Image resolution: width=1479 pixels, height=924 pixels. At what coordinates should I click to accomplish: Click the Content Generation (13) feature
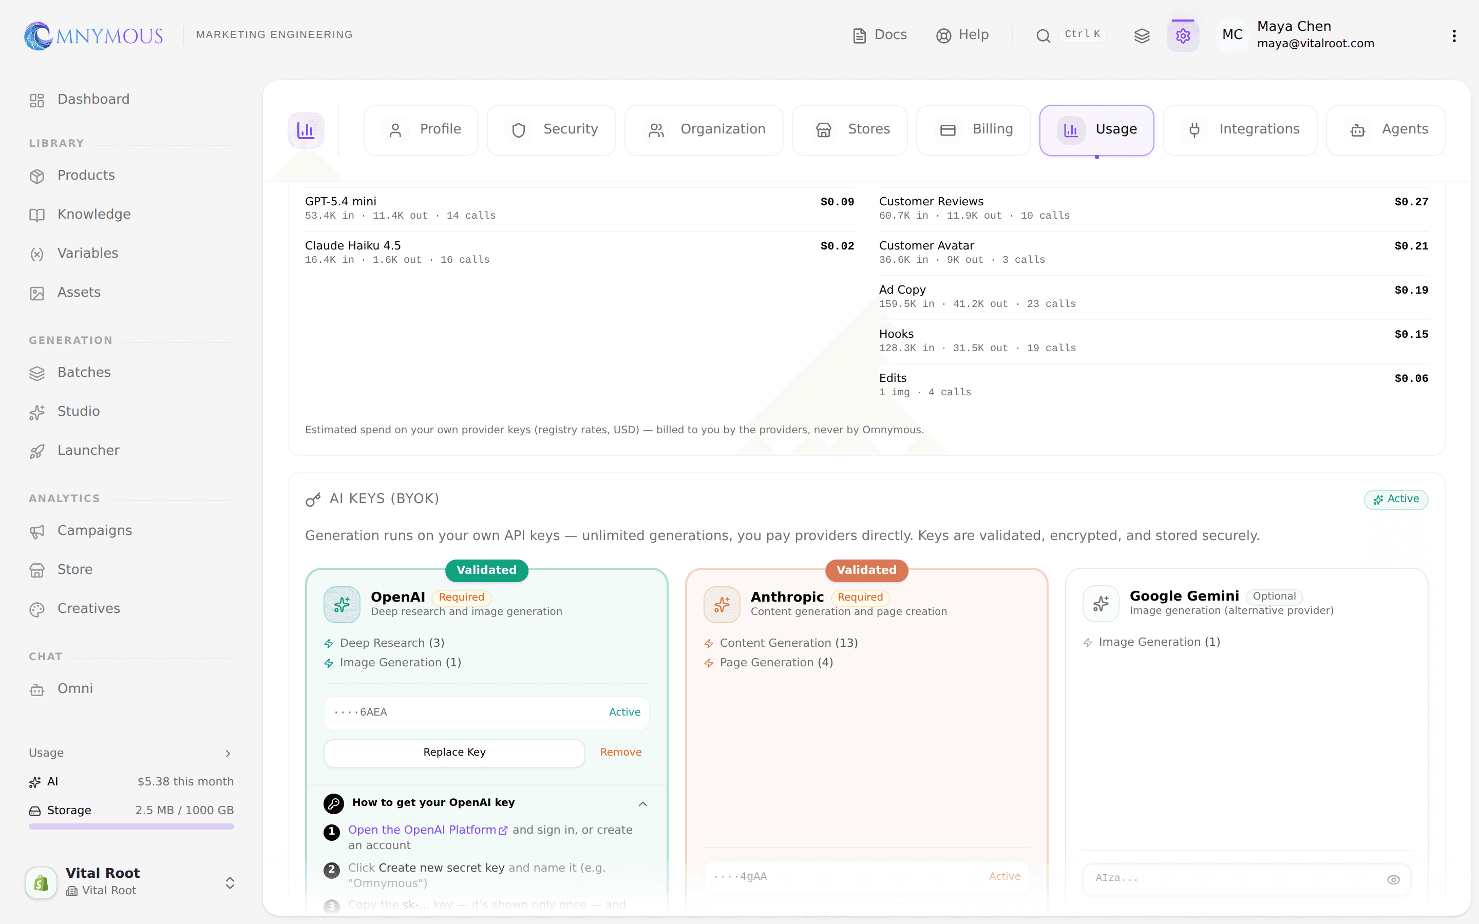[781, 644]
